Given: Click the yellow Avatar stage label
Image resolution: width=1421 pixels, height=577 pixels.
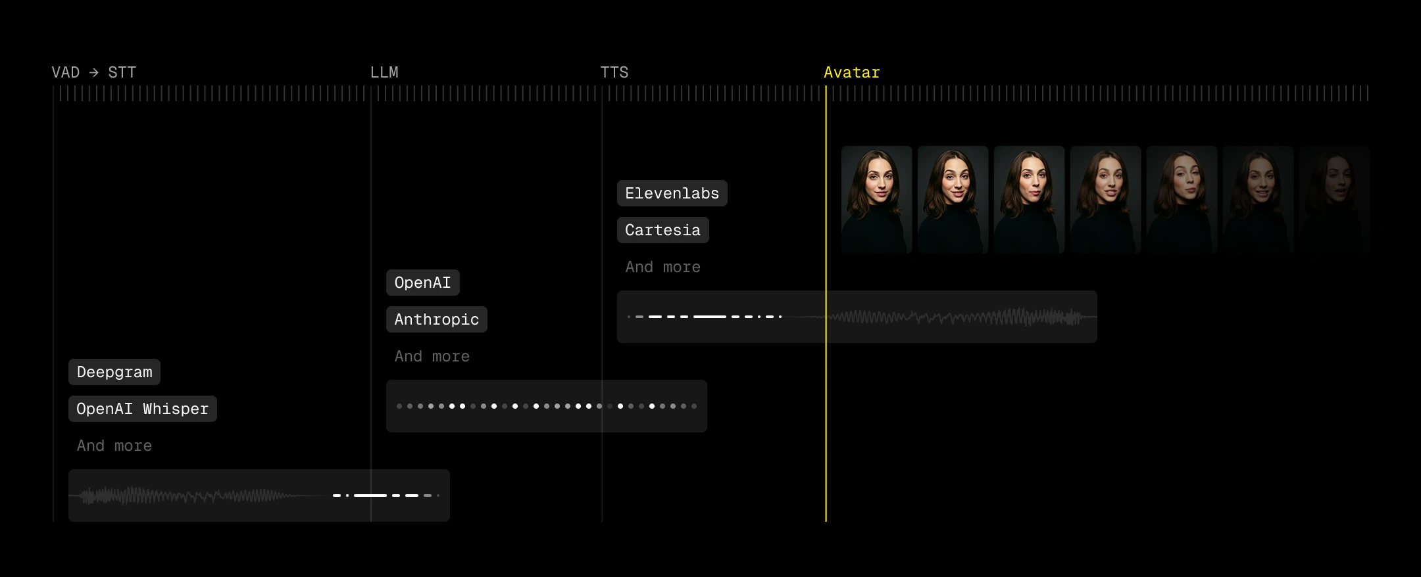Looking at the screenshot, I should point(852,72).
